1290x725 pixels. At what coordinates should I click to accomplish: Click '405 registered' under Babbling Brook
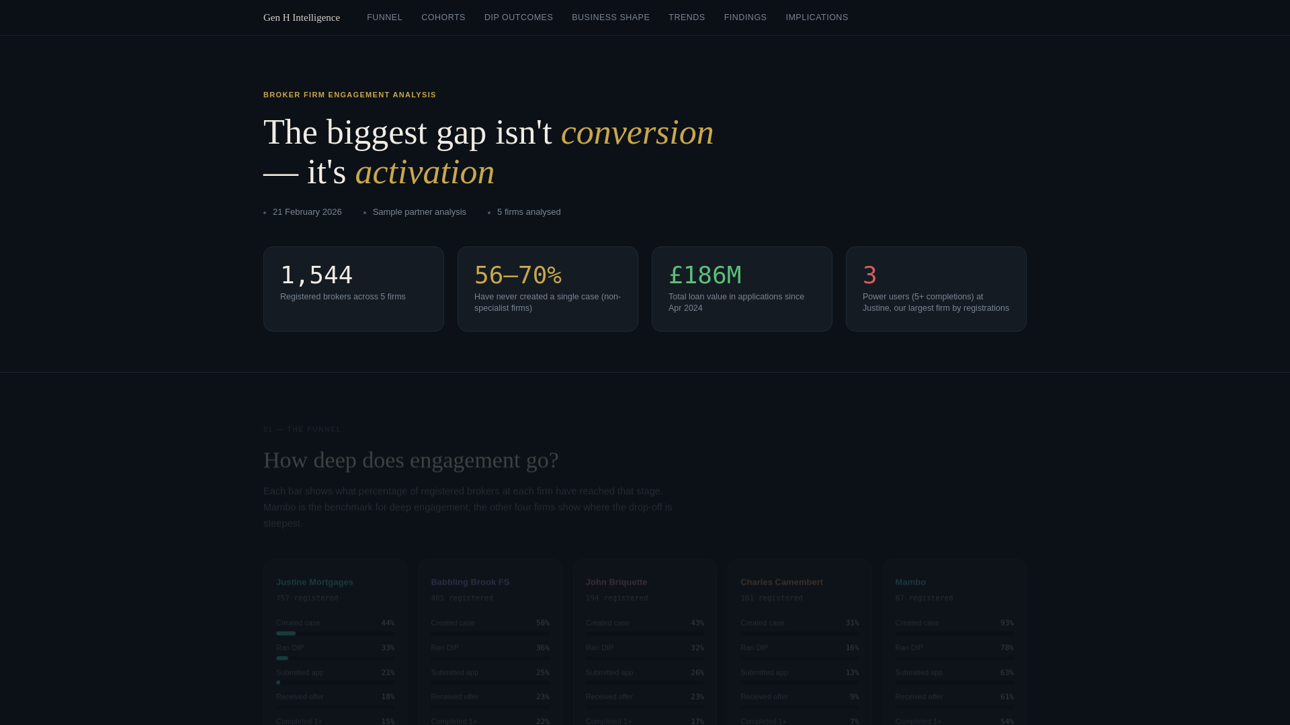coord(462,598)
